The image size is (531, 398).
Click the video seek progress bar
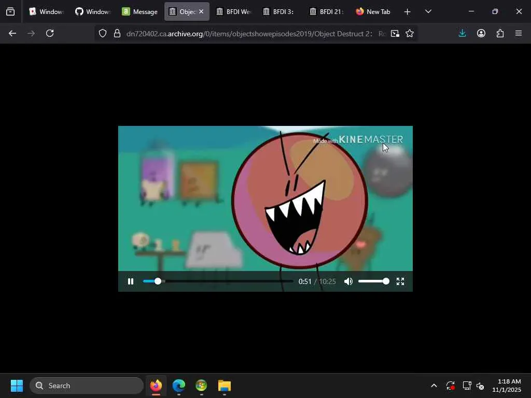[218, 281]
